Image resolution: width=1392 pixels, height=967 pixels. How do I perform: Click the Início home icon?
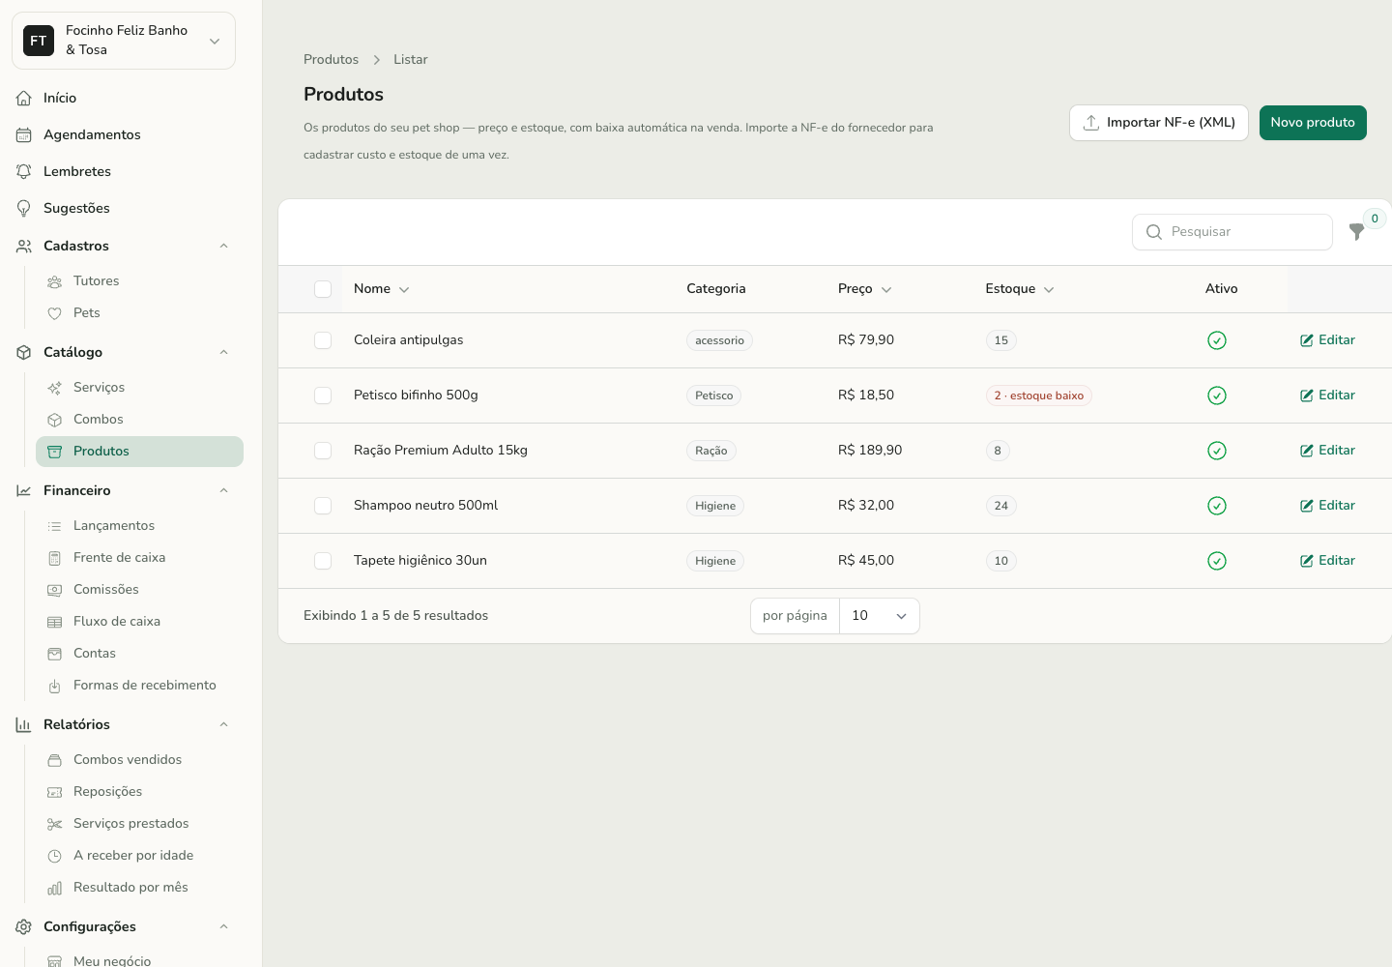[x=24, y=98]
